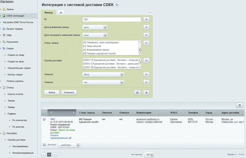This screenshot has height=158, width=246.
Task: Check the order row checkbox
Action: coord(44,119)
